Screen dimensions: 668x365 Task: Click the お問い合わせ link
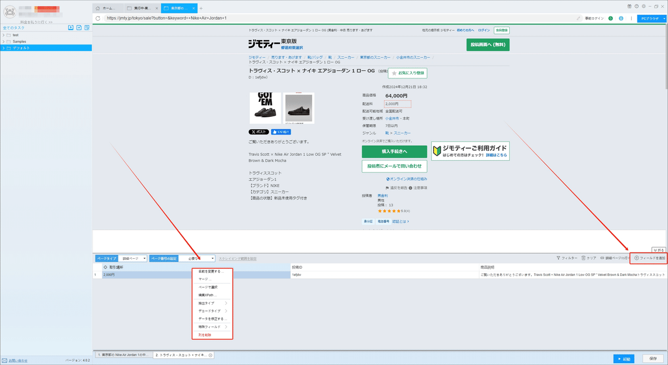[18, 361]
